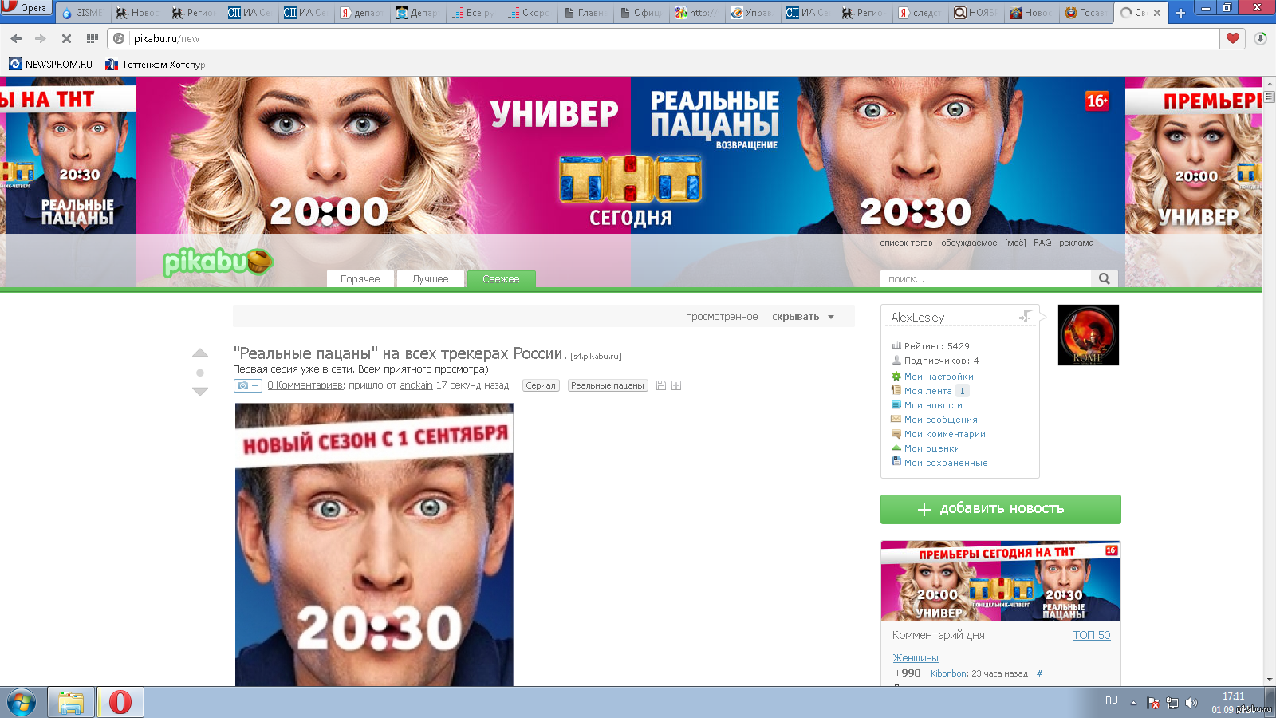This screenshot has width=1276, height=718.
Task: Switch to the Горячее section tab
Action: 360,278
